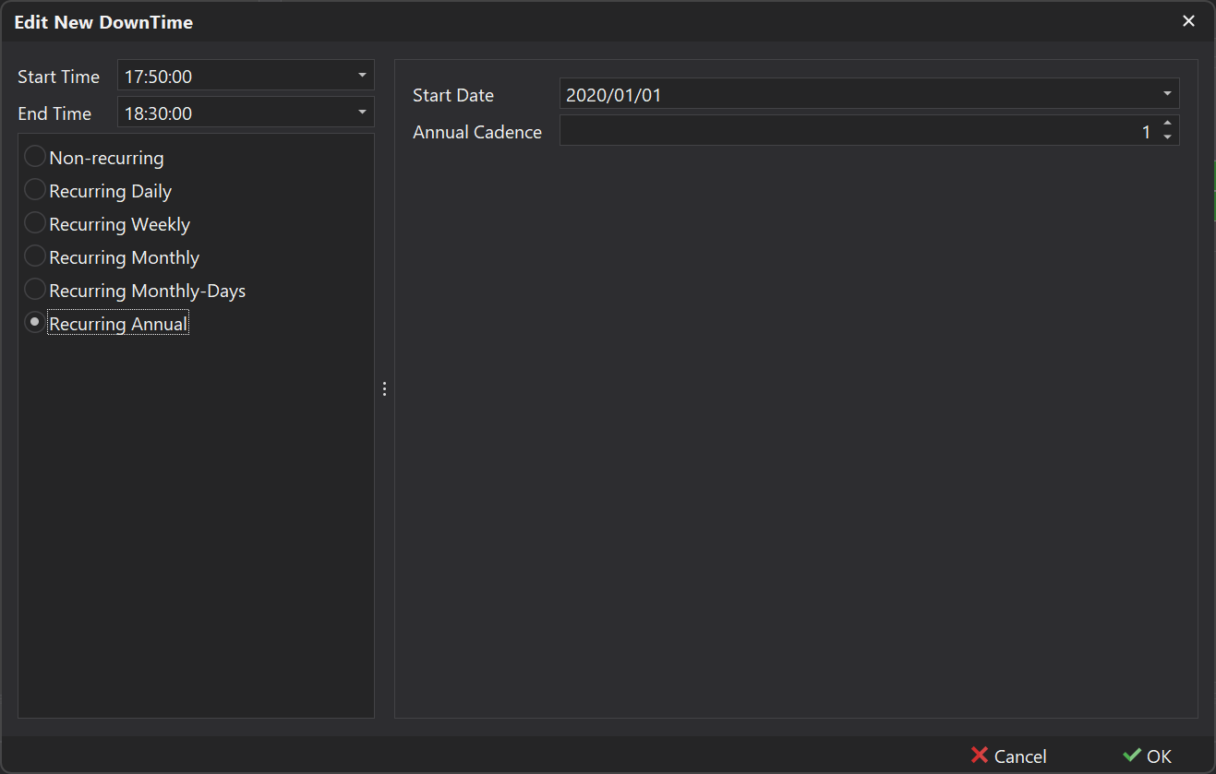1216x774 pixels.
Task: Click the red X icon beside Cancel
Action: (979, 756)
